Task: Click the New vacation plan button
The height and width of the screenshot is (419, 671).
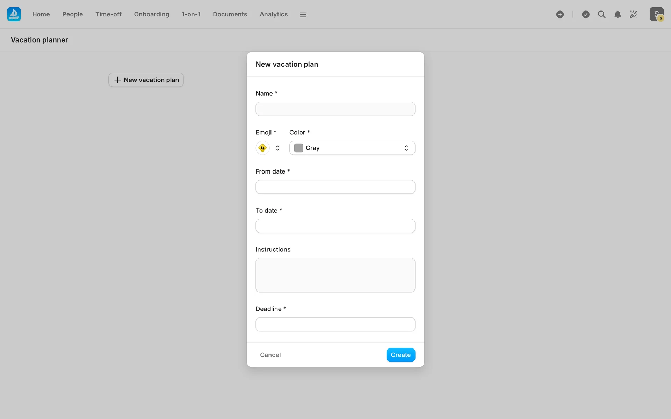Action: click(146, 80)
